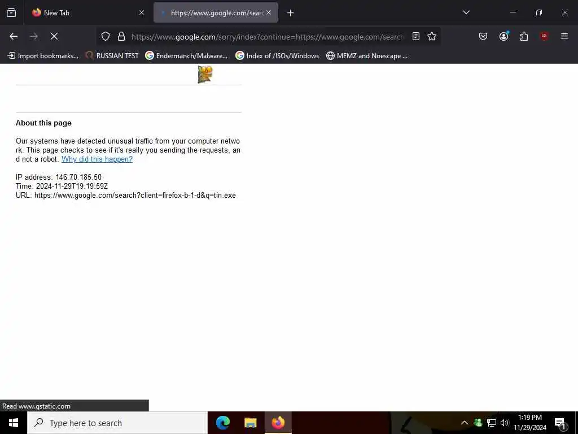Open a new tab with plus button
This screenshot has height=434, width=578.
click(x=291, y=13)
